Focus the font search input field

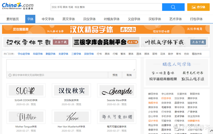point(106,7)
